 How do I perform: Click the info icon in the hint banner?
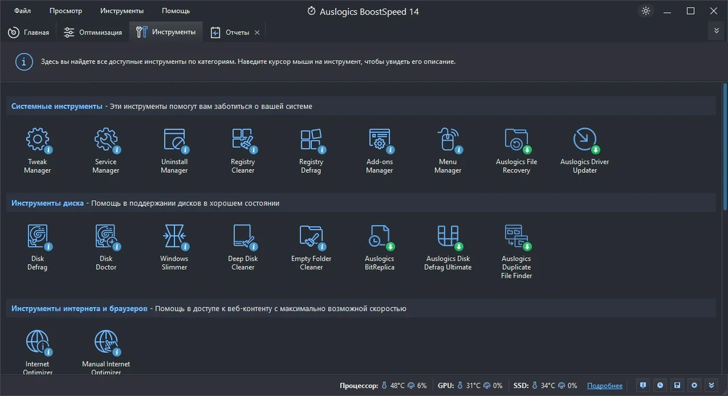click(x=24, y=62)
